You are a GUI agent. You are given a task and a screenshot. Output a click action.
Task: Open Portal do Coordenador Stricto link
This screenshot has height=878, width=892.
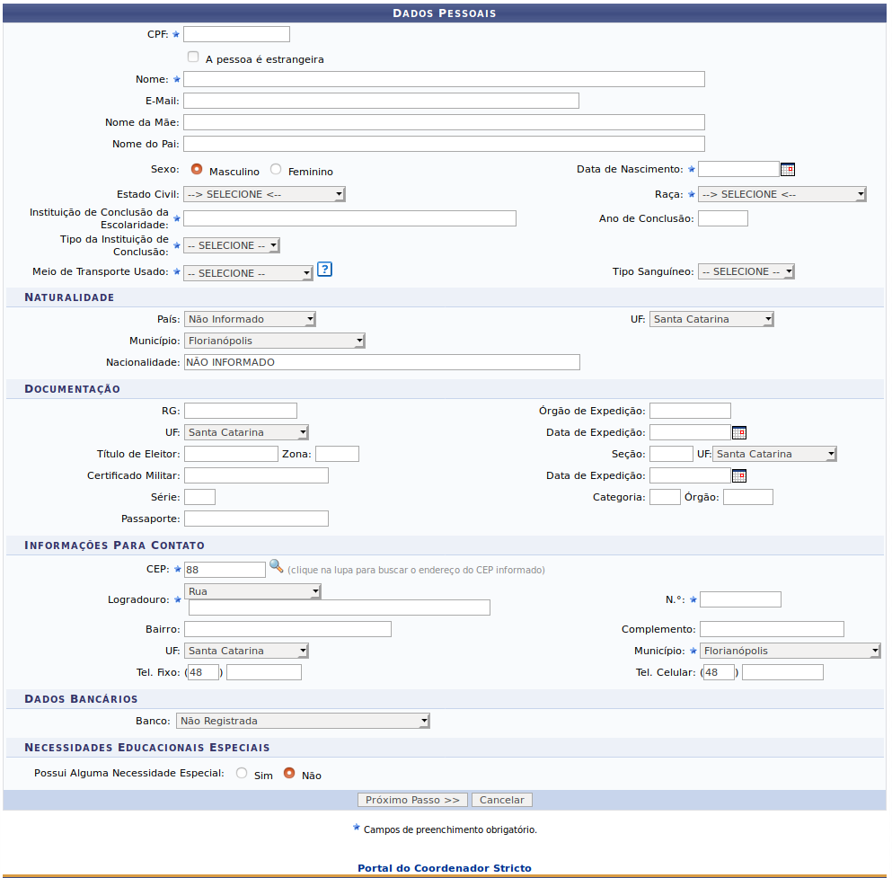coord(445,868)
